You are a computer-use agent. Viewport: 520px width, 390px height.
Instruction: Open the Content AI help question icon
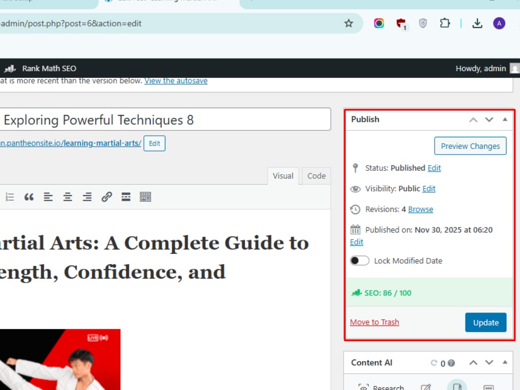451,363
